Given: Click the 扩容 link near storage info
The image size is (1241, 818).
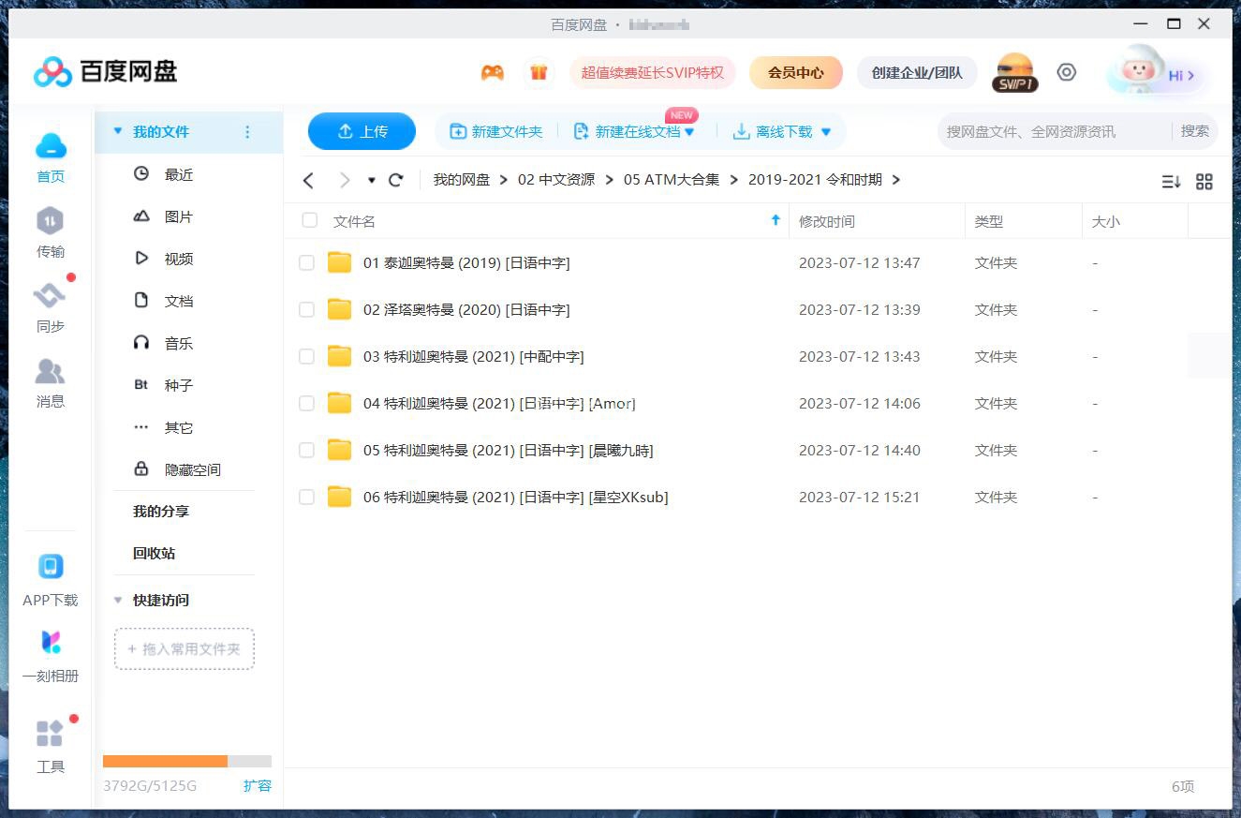Looking at the screenshot, I should tap(259, 786).
